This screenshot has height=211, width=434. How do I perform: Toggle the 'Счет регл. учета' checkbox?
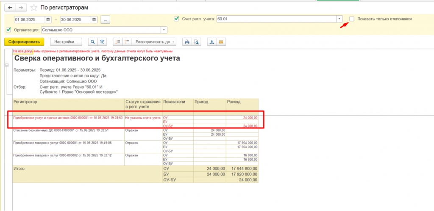(176, 19)
